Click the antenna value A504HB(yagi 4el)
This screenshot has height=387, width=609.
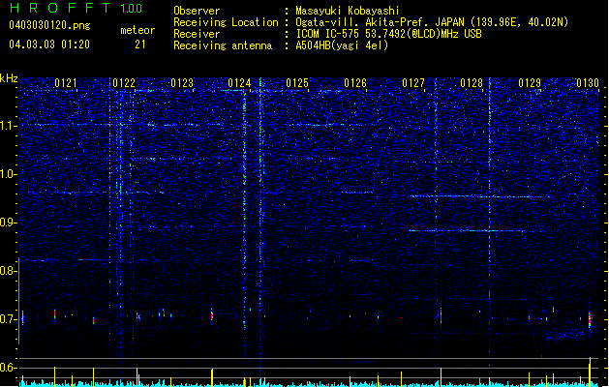[342, 45]
